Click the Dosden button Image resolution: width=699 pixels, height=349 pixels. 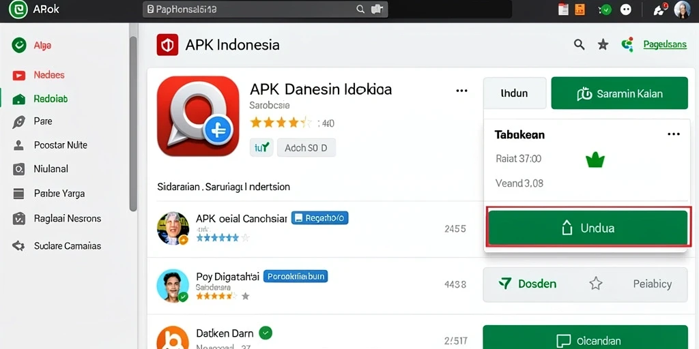point(528,284)
